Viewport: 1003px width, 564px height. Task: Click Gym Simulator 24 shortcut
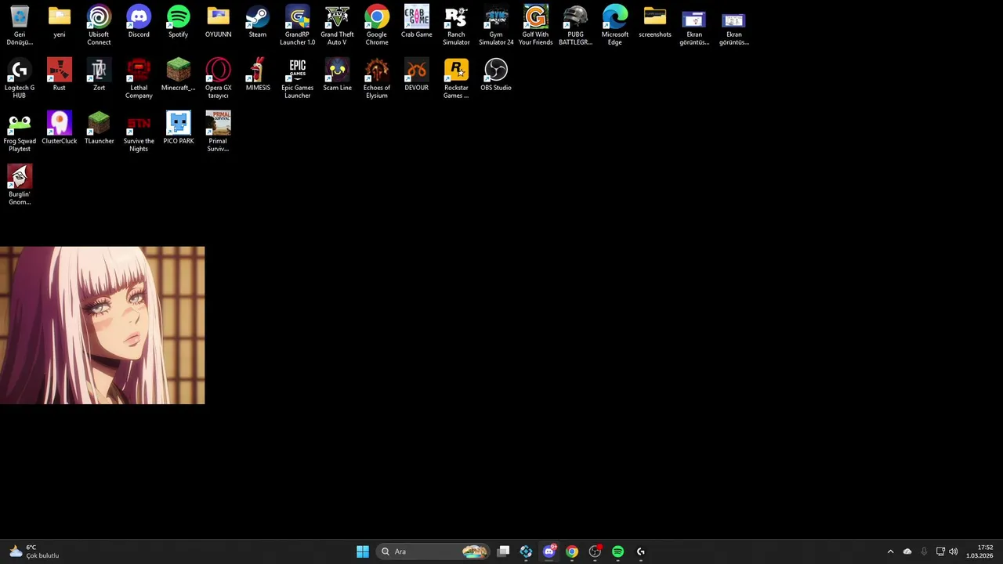click(496, 25)
